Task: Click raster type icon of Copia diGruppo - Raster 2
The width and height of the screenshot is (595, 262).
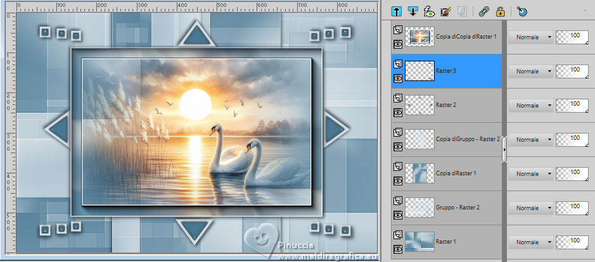Action: point(398,132)
